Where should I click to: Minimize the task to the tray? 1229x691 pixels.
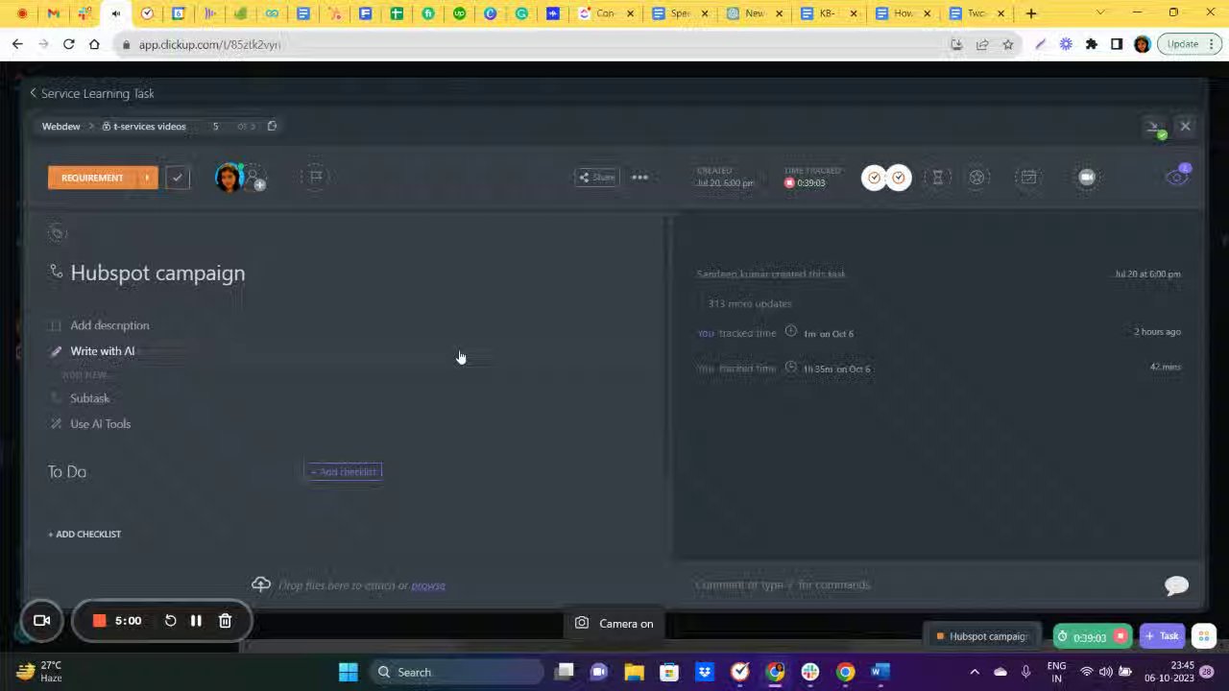coord(1155,128)
